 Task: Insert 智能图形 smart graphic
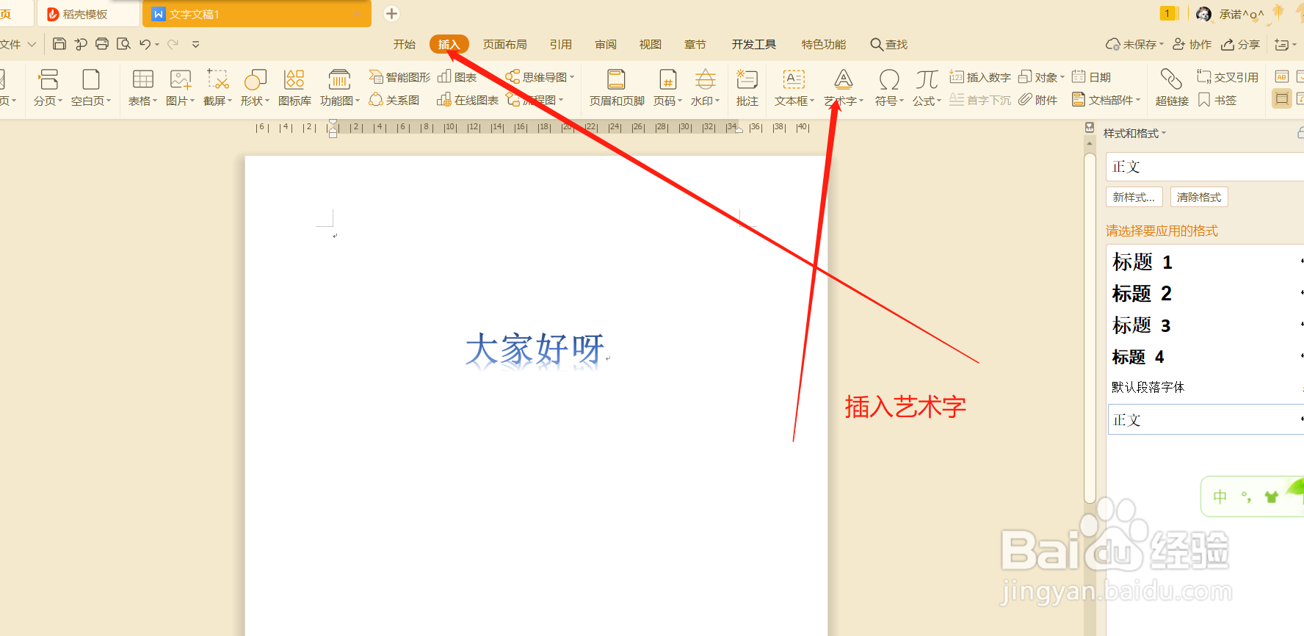[399, 77]
